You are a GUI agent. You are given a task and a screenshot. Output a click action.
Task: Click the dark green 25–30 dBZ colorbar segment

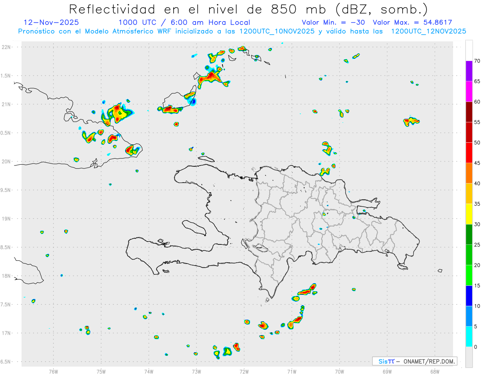click(x=469, y=235)
